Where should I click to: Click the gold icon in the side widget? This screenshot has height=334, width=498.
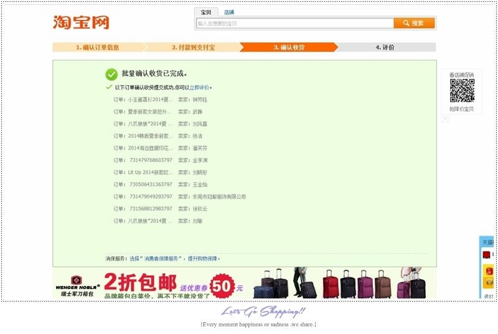[x=489, y=282]
